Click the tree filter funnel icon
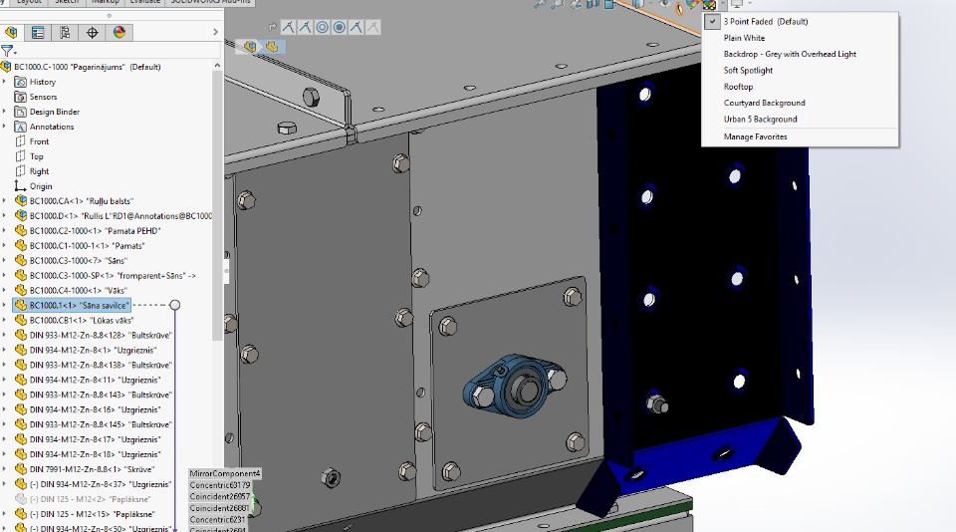 (x=7, y=51)
